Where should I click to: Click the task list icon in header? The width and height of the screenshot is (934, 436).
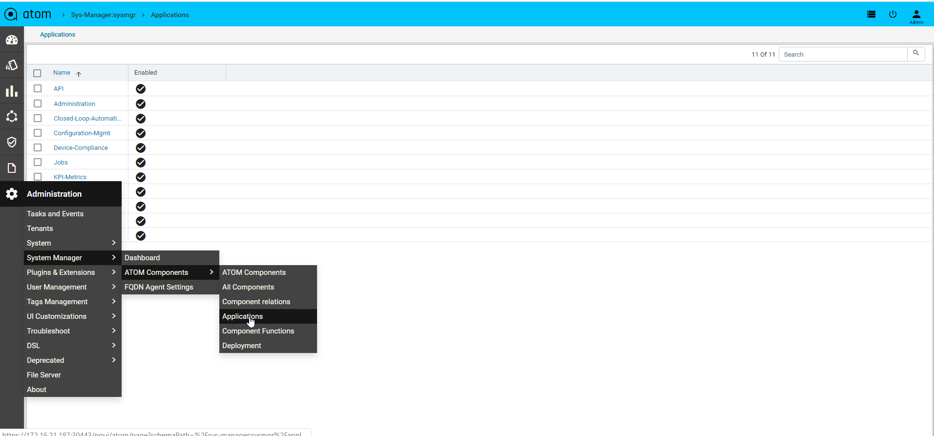pos(871,14)
